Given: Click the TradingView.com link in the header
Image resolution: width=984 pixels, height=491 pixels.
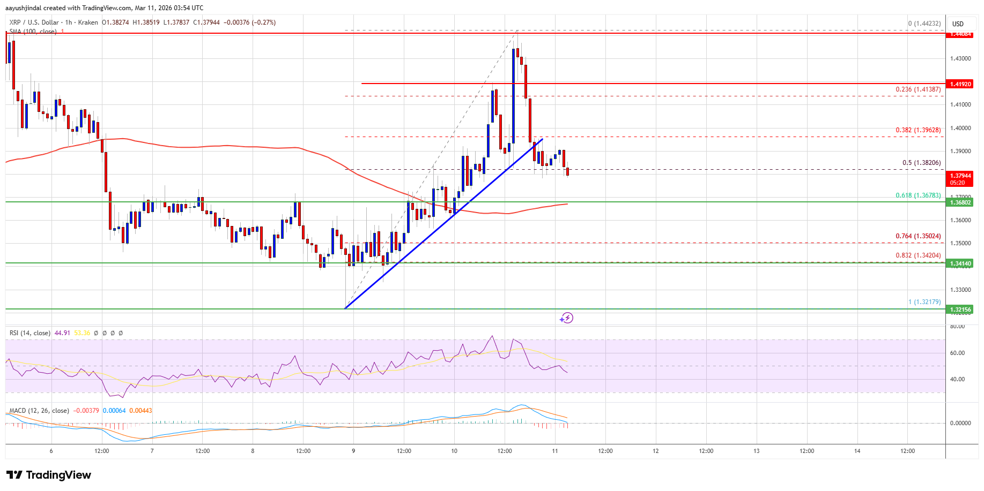Looking at the screenshot, I should coord(107,7).
